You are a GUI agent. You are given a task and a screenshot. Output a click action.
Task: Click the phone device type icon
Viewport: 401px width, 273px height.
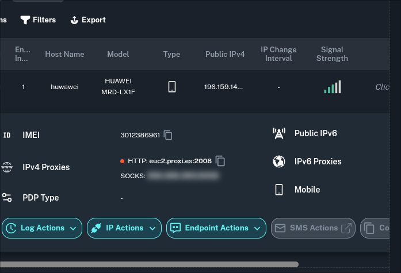171,87
